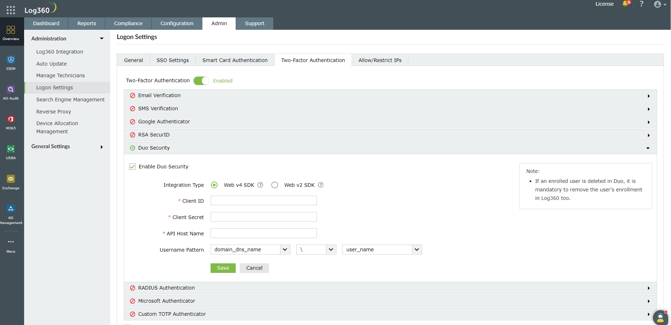Click Email Verification disabled status icon
671x325 pixels.
(133, 96)
